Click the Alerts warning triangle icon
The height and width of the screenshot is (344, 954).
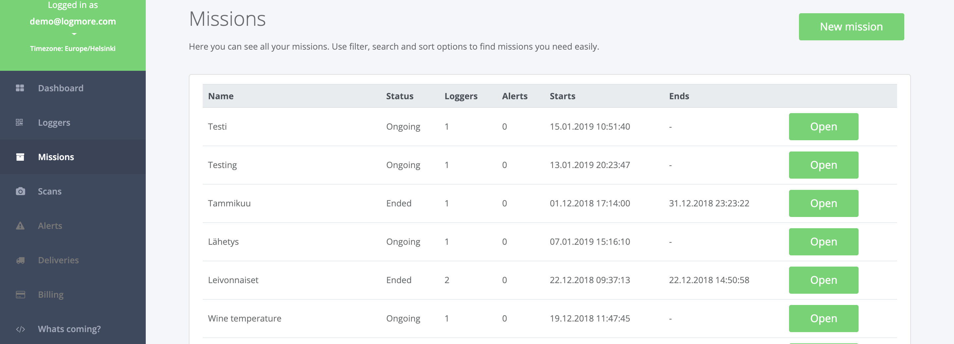pyautogui.click(x=20, y=226)
